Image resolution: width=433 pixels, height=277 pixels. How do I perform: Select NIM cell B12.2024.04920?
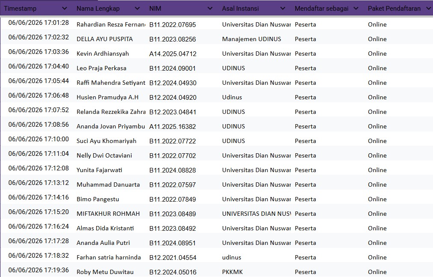[182, 97]
